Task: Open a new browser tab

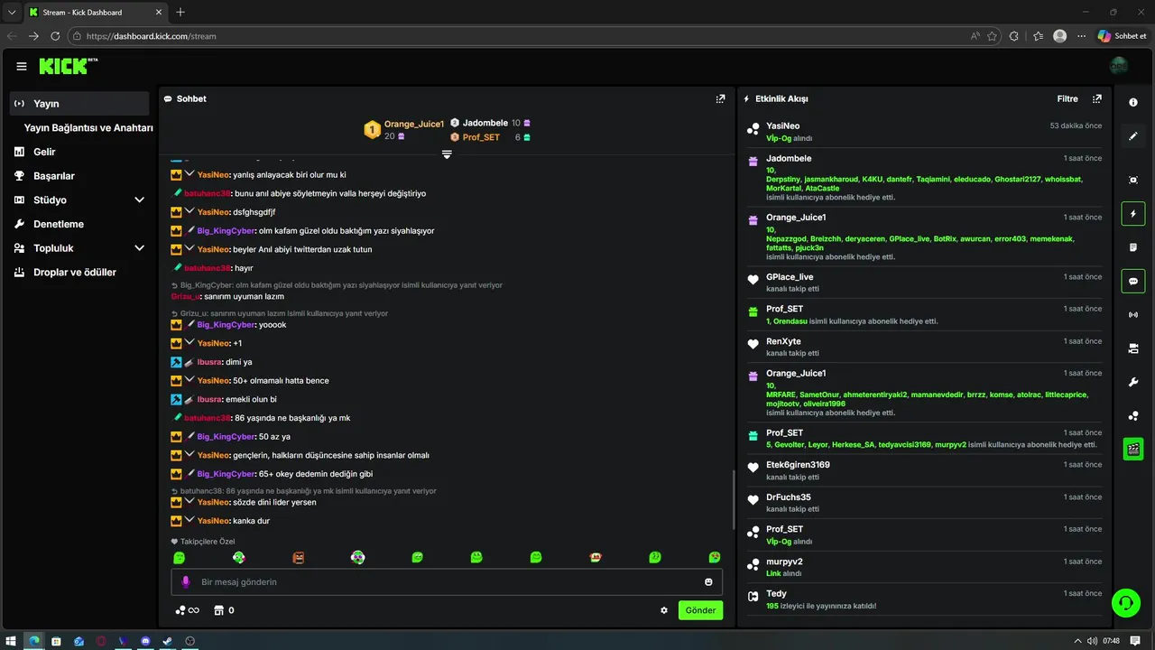Action: tap(180, 12)
